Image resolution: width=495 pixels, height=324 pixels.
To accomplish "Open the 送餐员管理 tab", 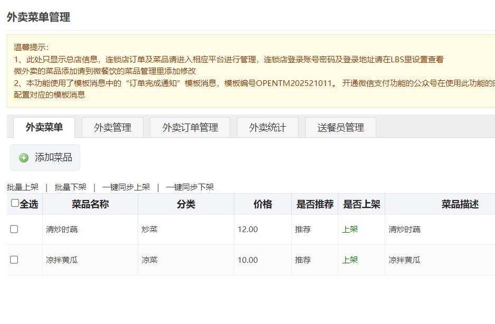I will (x=340, y=128).
